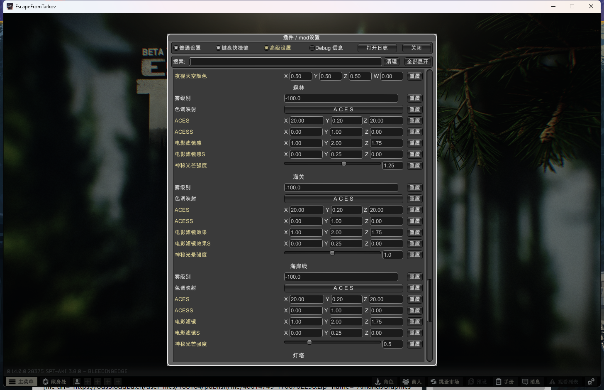604x390 pixels.
Task: Toggle the Debug 信息 checkbox
Action: pyautogui.click(x=326, y=48)
